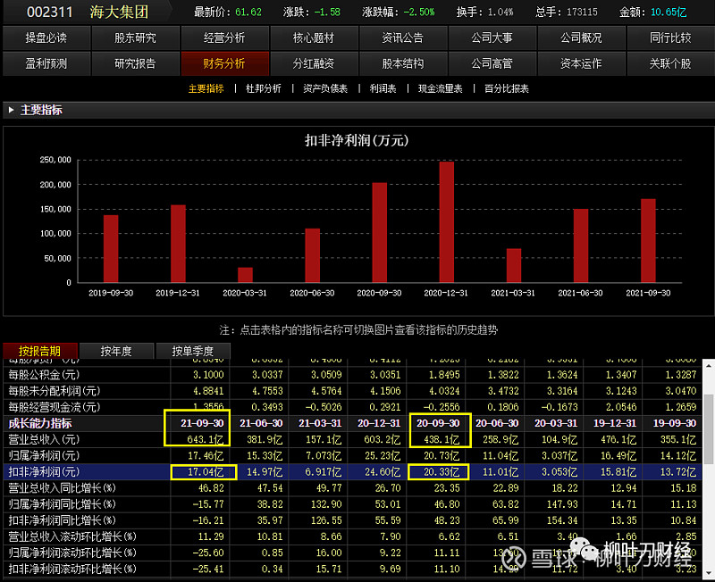Click the 营业总收入滚动环比增长(%) indicator name
This screenshot has width=715, height=582.
(x=72, y=536)
